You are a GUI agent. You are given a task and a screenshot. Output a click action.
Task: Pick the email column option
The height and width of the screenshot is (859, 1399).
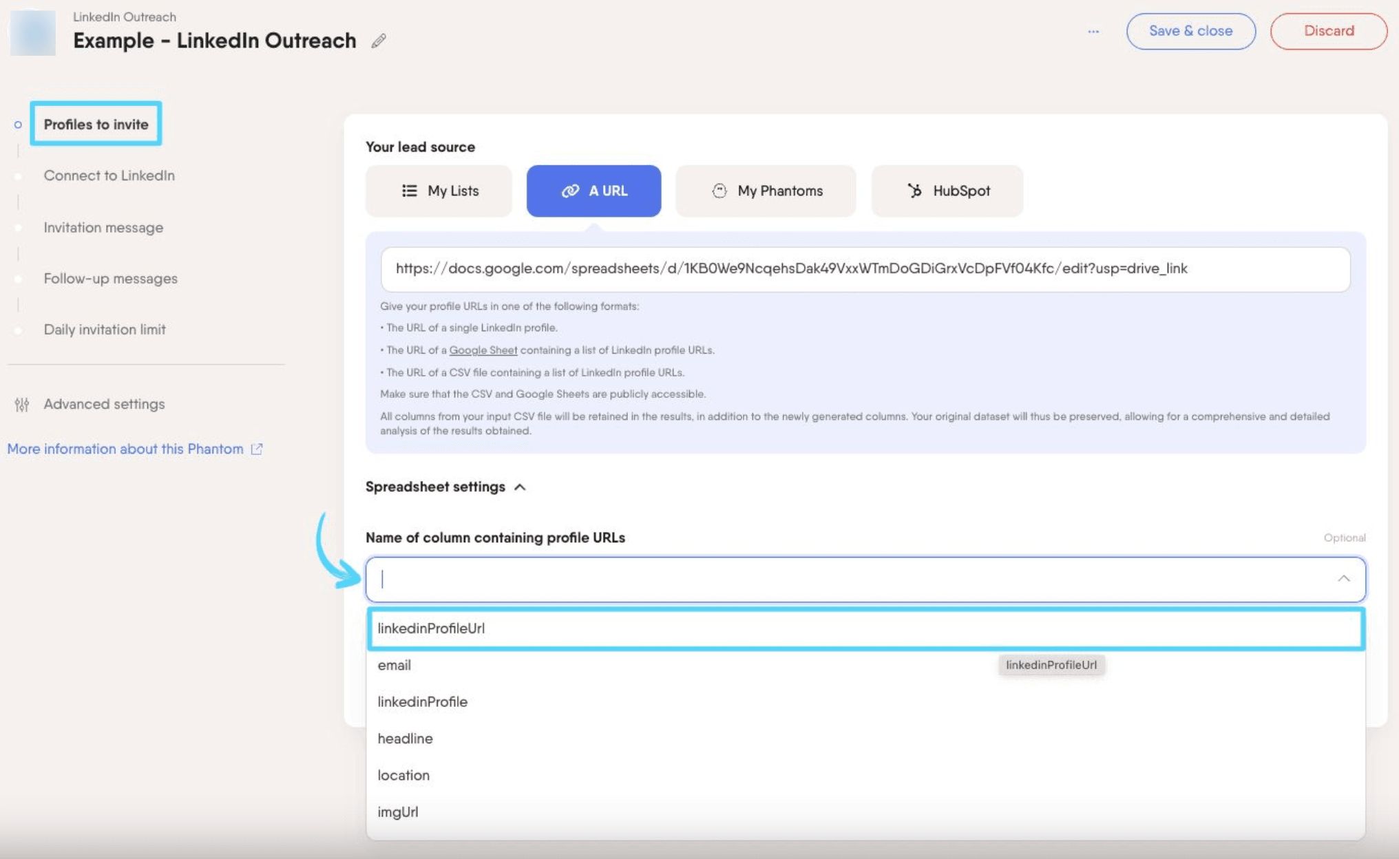[865, 665]
